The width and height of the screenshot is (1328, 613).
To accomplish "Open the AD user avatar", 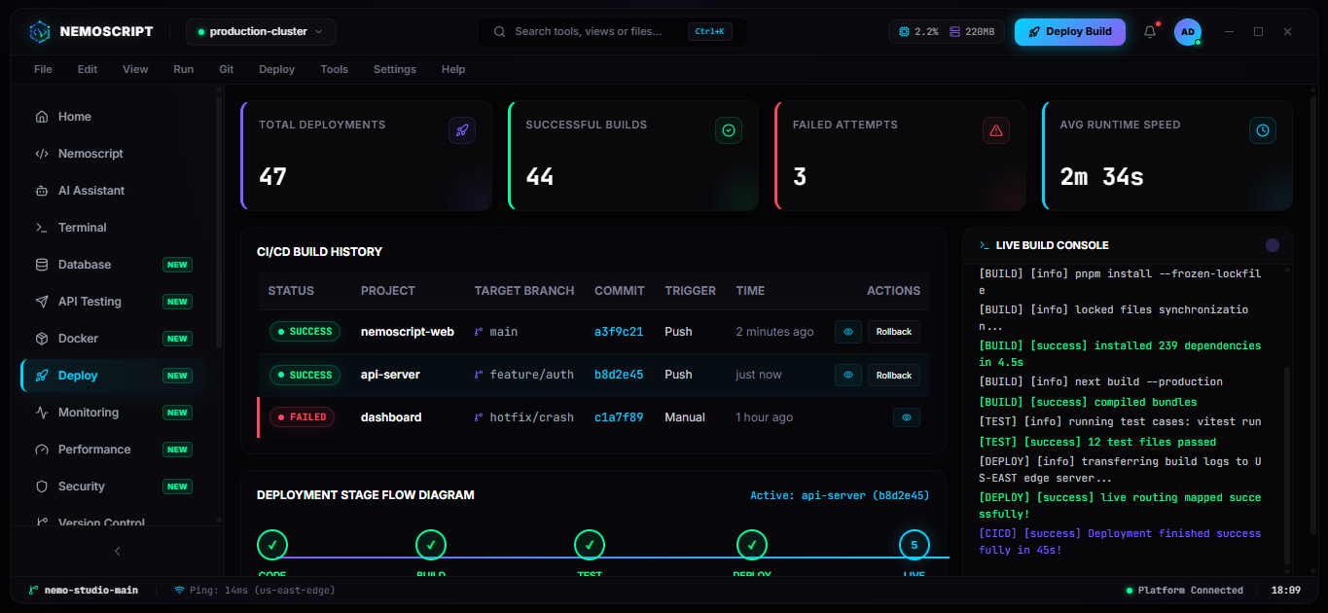I will coord(1187,32).
